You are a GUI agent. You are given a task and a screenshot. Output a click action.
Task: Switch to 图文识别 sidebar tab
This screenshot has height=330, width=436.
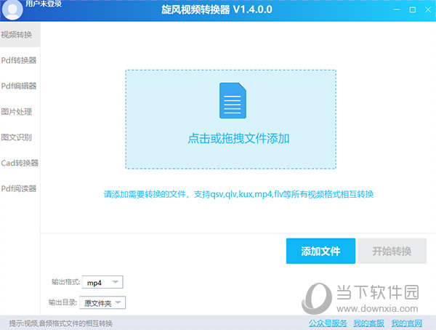20,137
